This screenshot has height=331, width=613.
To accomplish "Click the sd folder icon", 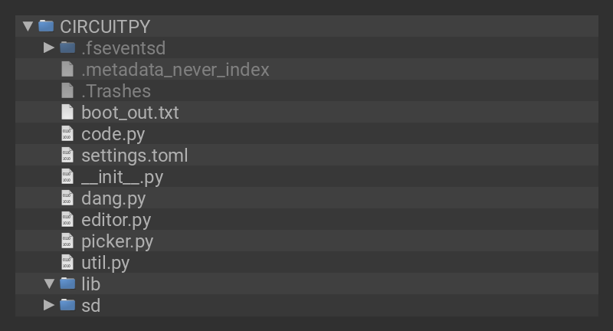I will tap(67, 305).
